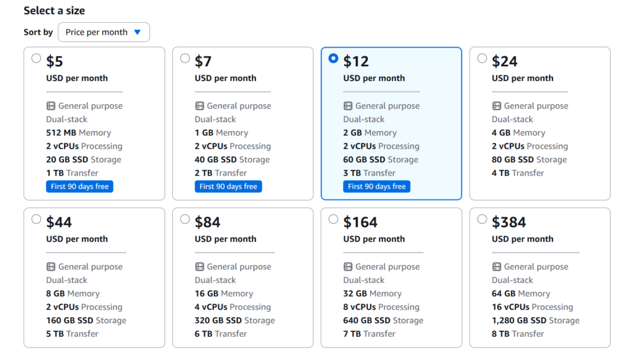
Task: Select the $24 USD per month radio
Action: (482, 59)
